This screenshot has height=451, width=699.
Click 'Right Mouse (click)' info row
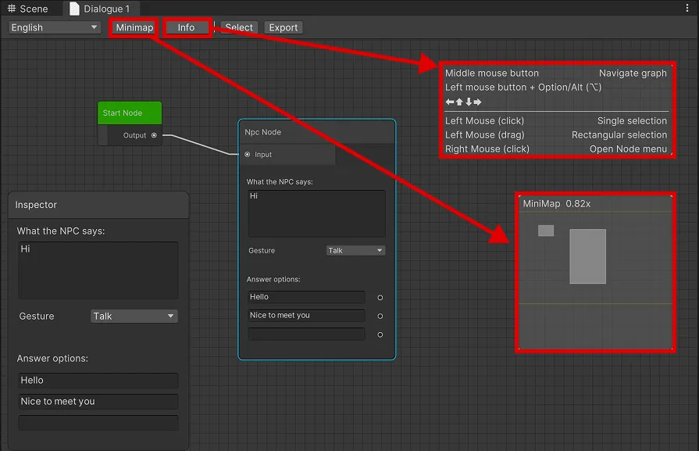point(487,149)
